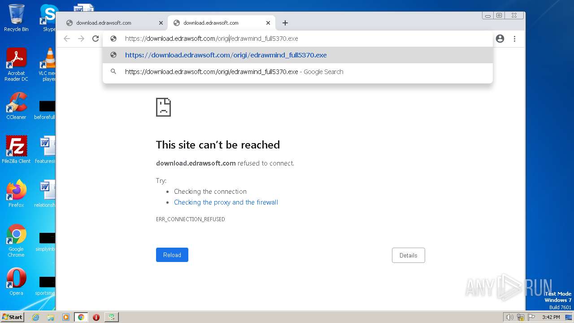Viewport: 574px width, 323px height.
Task: Open the relationsh Word document on desktop
Action: [x=46, y=194]
